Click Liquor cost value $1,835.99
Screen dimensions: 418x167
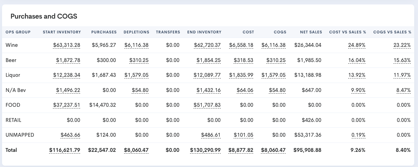(241, 75)
